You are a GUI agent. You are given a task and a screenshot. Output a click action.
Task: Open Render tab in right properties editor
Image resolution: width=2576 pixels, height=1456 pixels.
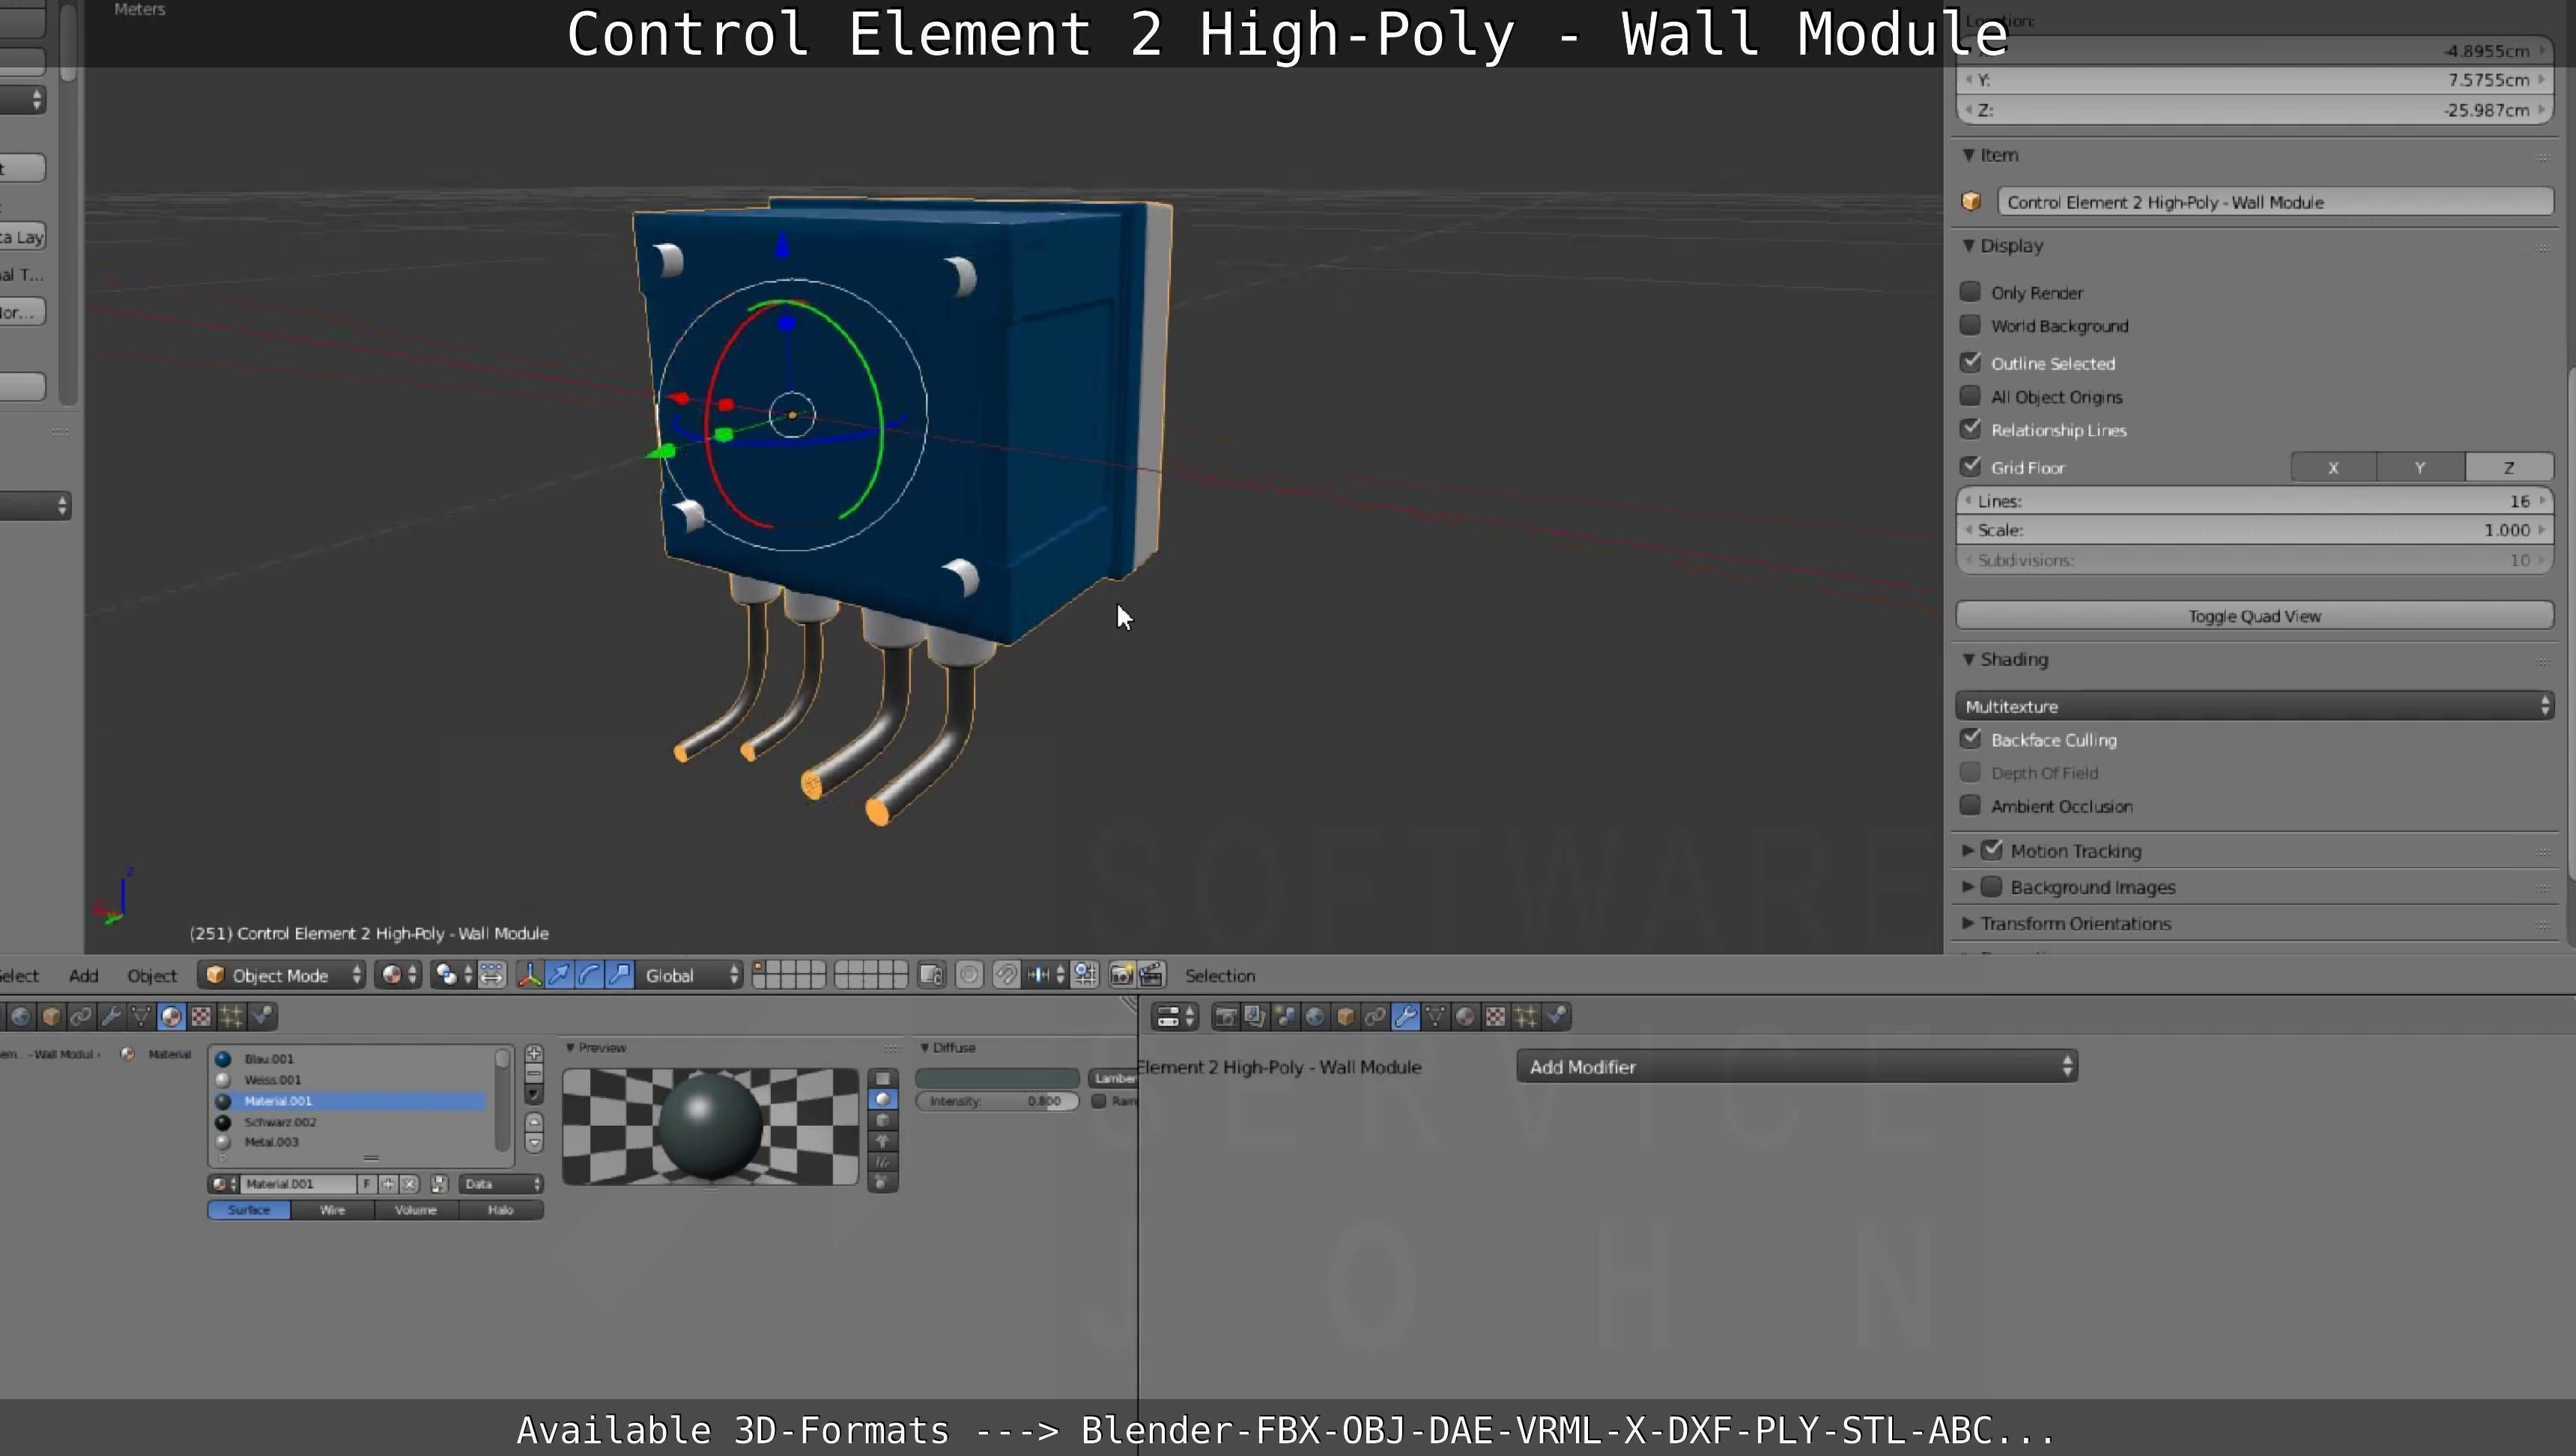pyautogui.click(x=1225, y=1017)
